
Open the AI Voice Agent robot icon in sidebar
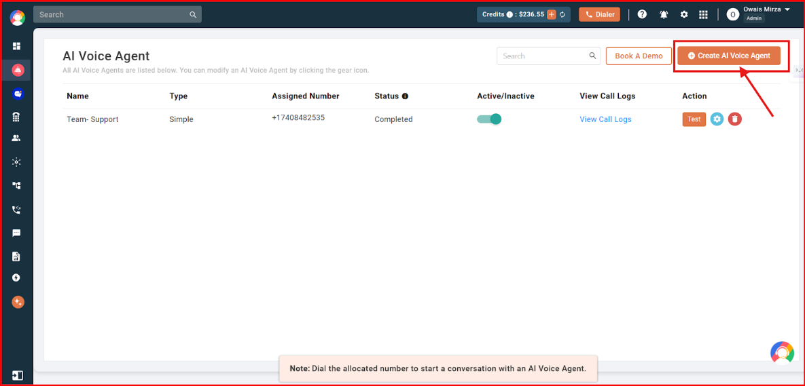[16, 70]
